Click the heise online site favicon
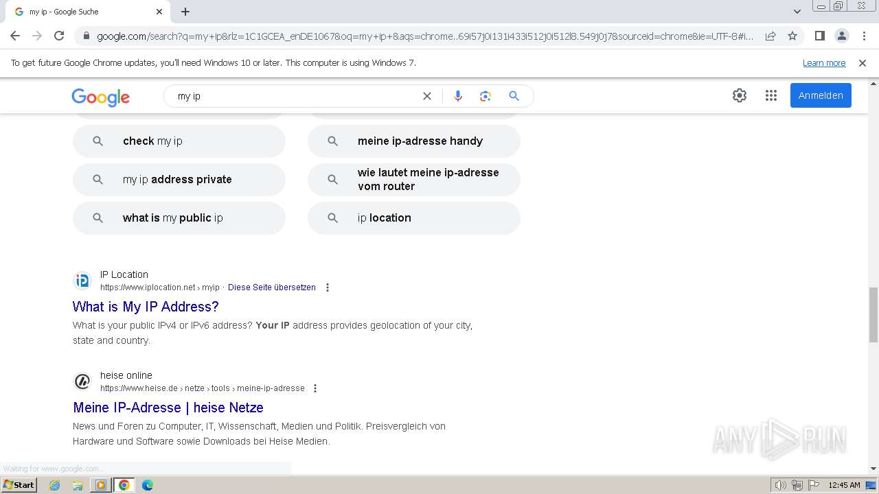 pos(82,381)
